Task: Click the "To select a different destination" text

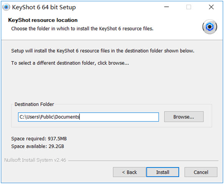Action: 70,63
